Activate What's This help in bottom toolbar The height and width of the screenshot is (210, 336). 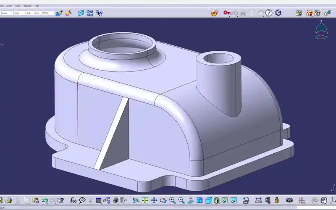[x=60, y=200]
